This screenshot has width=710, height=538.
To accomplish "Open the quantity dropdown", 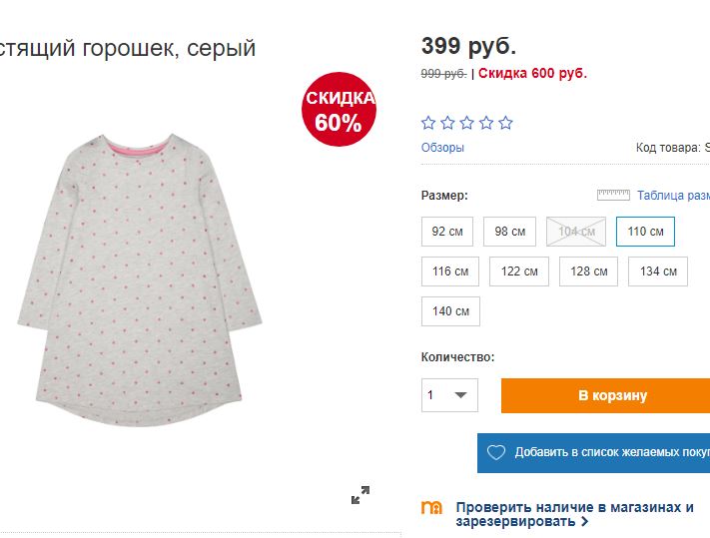I will coord(449,395).
